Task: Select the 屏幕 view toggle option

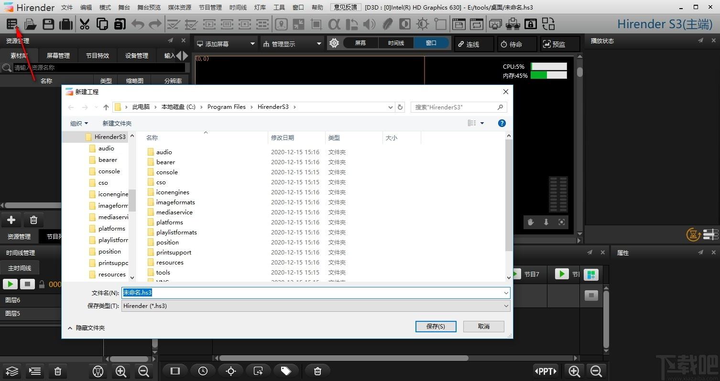Action: [360, 43]
